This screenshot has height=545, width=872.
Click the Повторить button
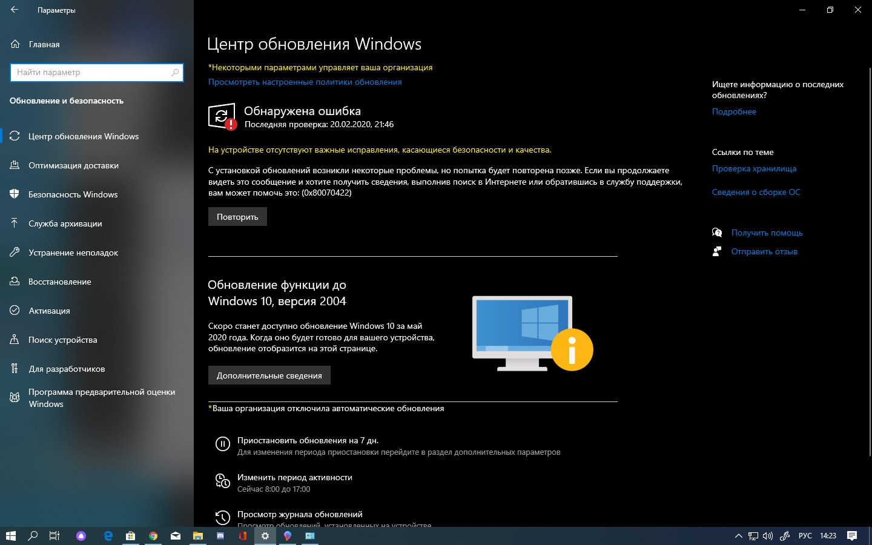[x=237, y=217]
